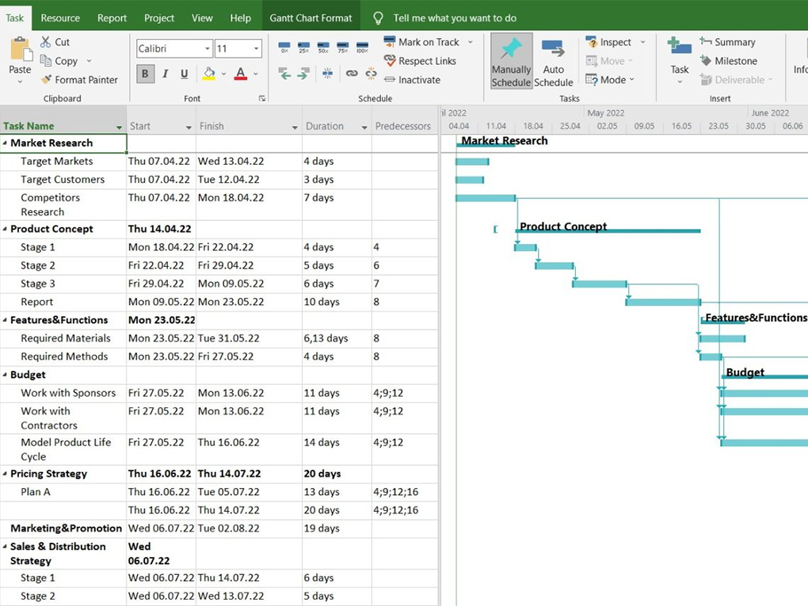Switch to the Gantt Chart Format tab
This screenshot has height=606, width=808.
[x=311, y=17]
